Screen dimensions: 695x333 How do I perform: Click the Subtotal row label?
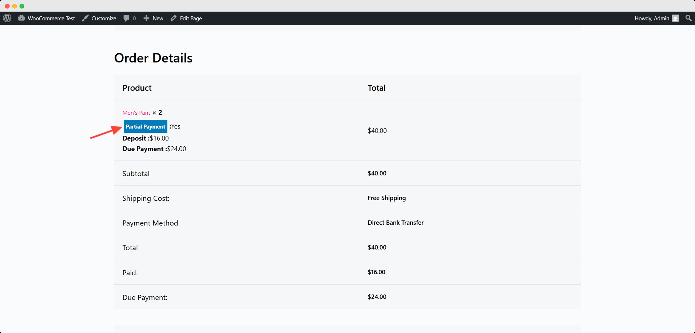click(136, 174)
